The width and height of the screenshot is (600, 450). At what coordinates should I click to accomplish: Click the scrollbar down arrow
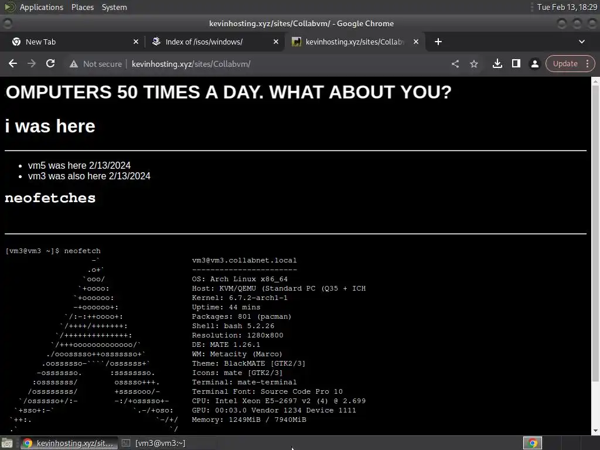(595, 431)
